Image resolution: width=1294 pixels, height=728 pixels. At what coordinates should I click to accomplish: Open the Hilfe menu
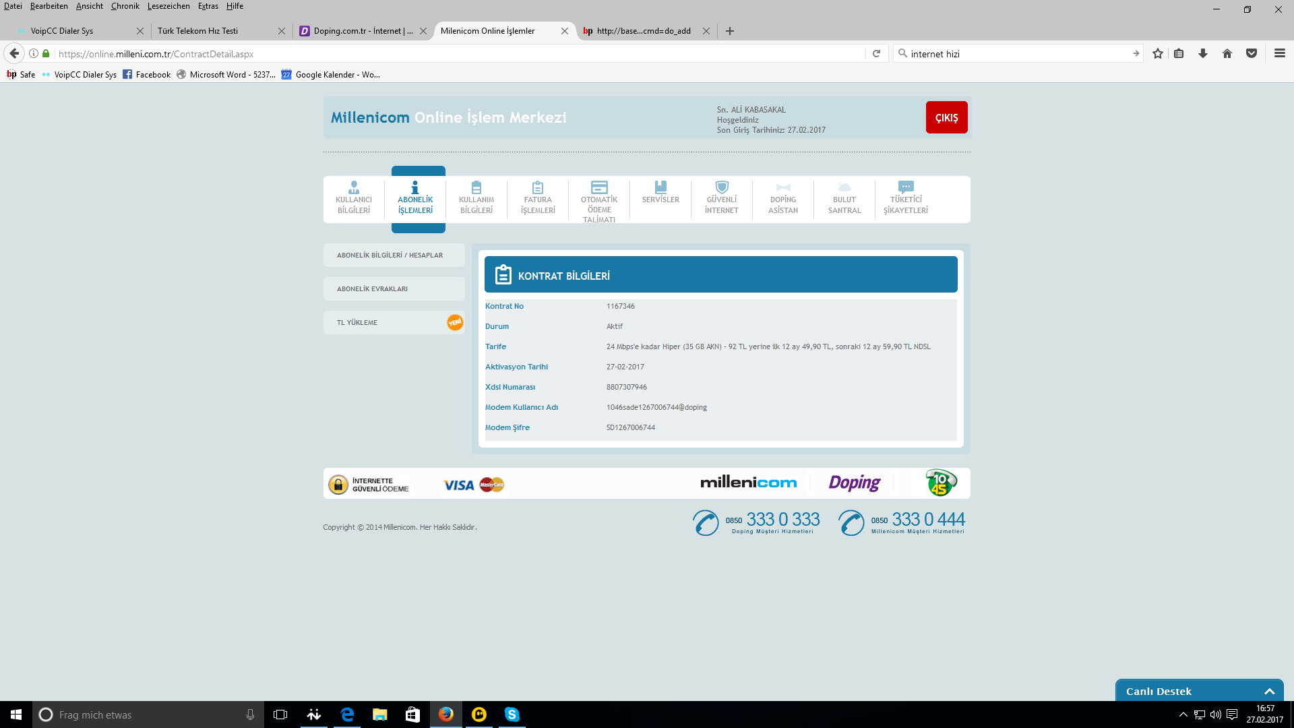pos(235,6)
